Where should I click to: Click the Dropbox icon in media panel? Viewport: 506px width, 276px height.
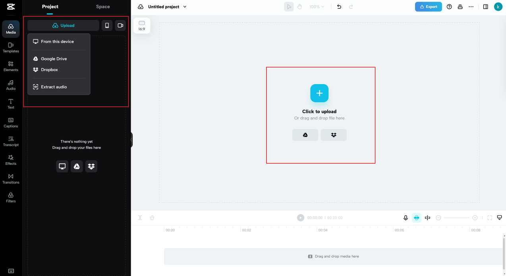point(91,166)
